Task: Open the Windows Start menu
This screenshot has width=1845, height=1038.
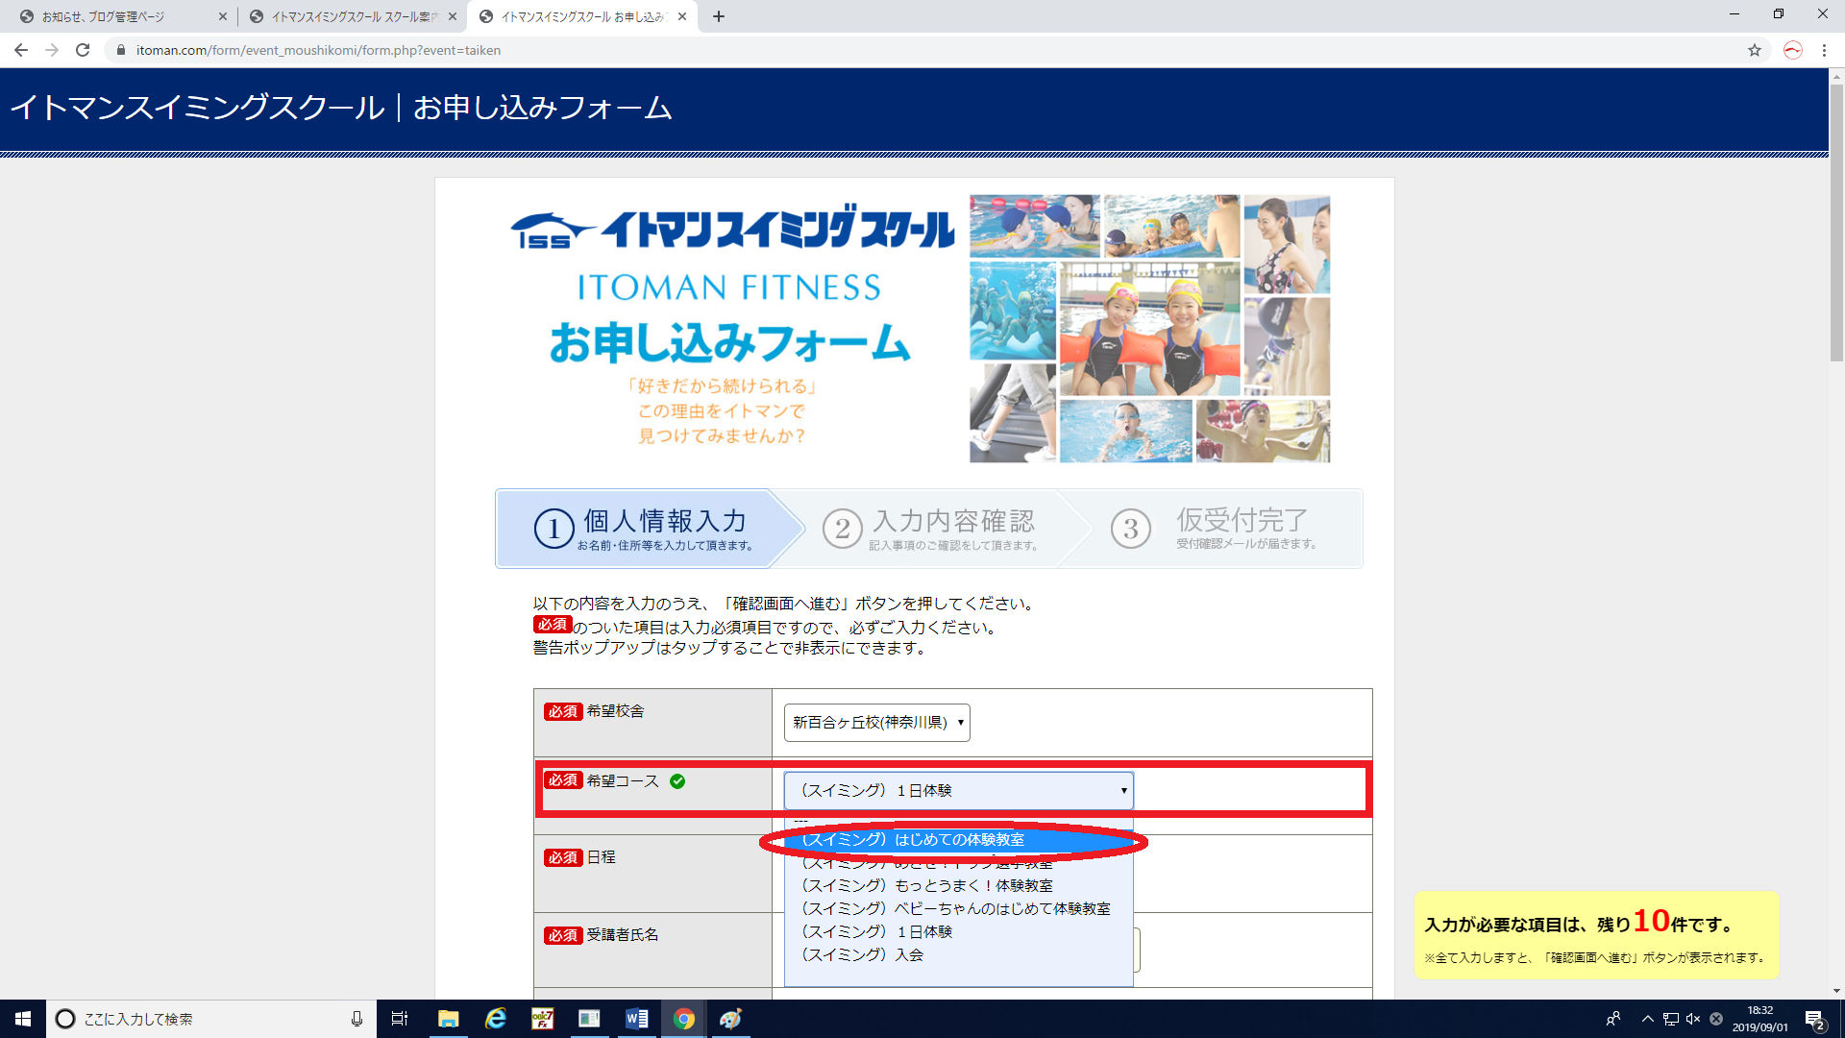Action: (x=23, y=1019)
